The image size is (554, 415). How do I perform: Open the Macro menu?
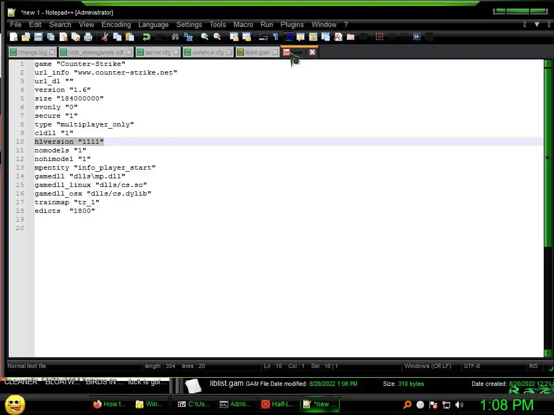coord(243,24)
